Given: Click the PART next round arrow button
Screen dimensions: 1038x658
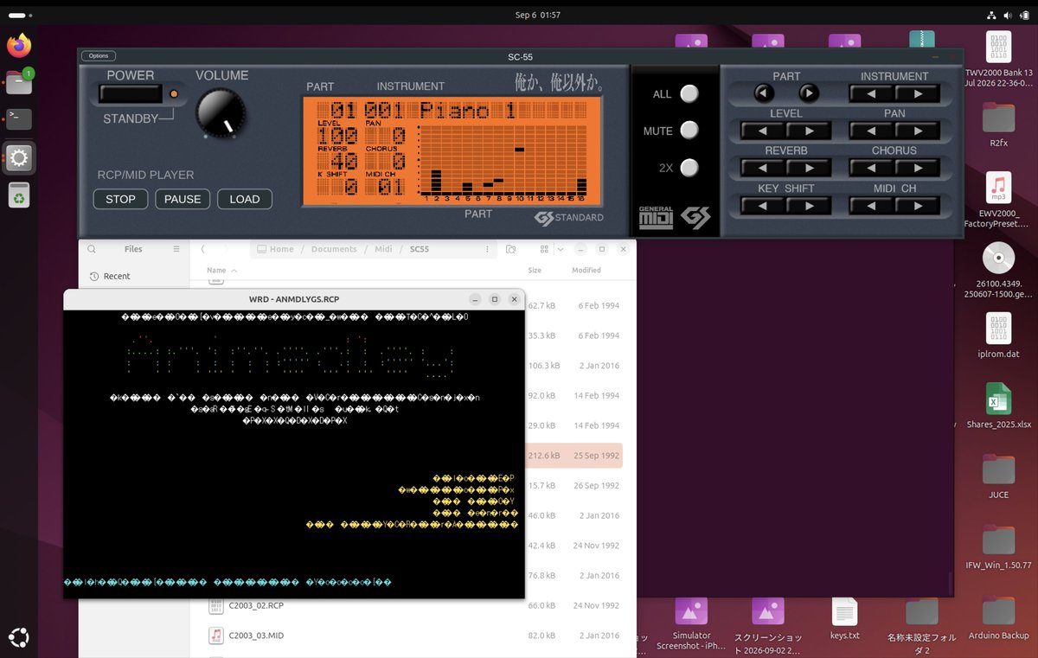Looking at the screenshot, I should click(x=809, y=93).
